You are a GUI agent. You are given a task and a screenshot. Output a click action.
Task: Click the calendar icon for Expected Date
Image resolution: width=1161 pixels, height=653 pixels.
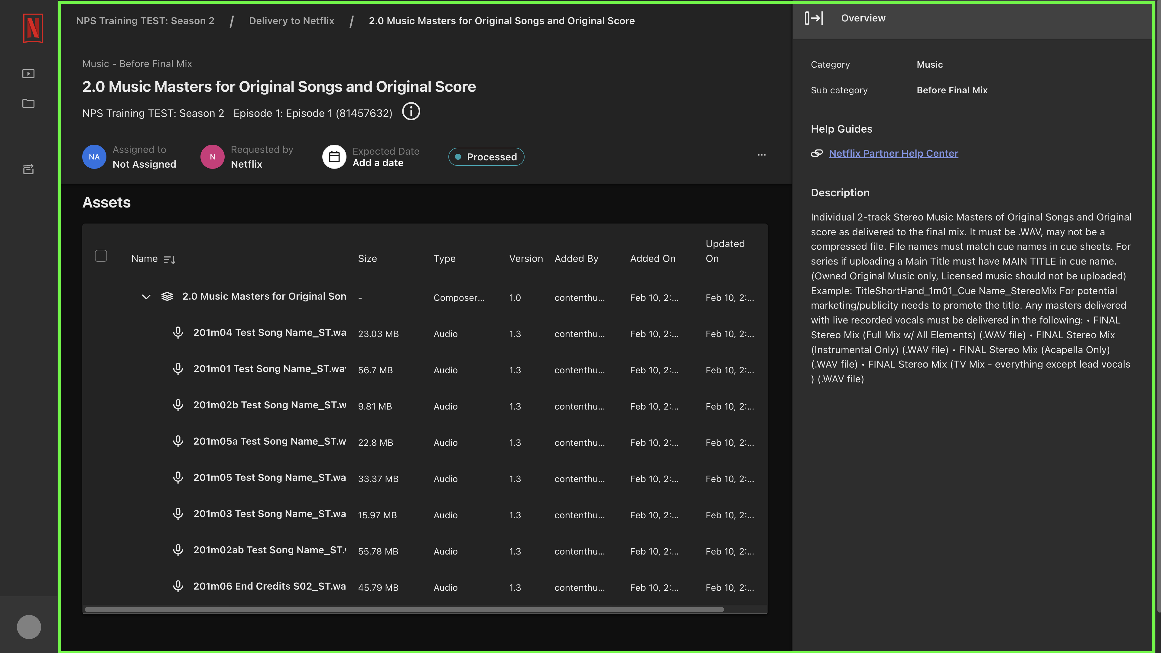tap(334, 157)
